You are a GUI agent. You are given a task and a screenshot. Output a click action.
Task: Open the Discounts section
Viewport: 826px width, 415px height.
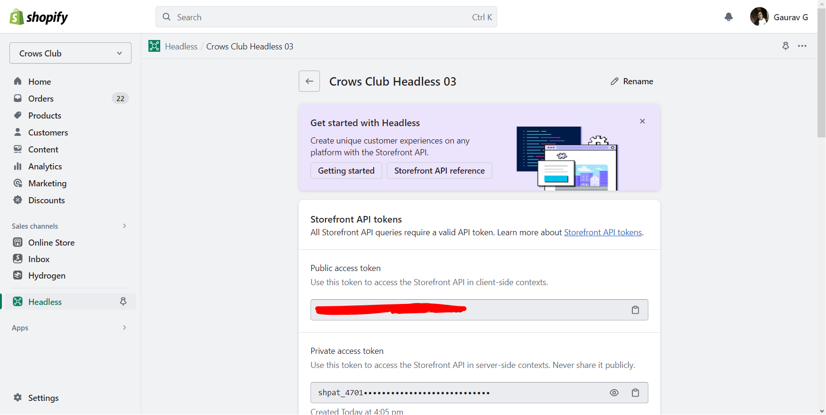(47, 200)
